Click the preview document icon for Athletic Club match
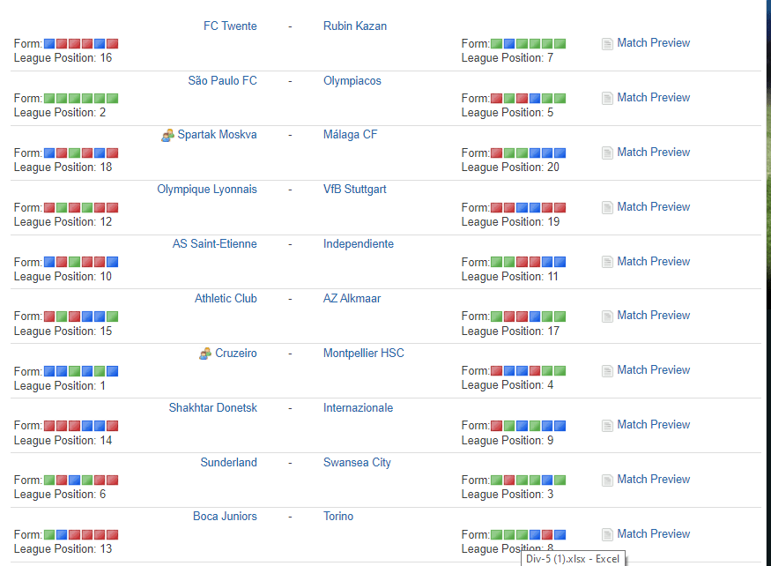The image size is (771, 566). pyautogui.click(x=607, y=316)
